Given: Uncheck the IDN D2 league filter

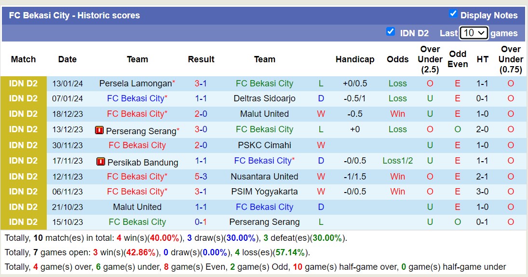Looking at the screenshot, I should coord(391,32).
